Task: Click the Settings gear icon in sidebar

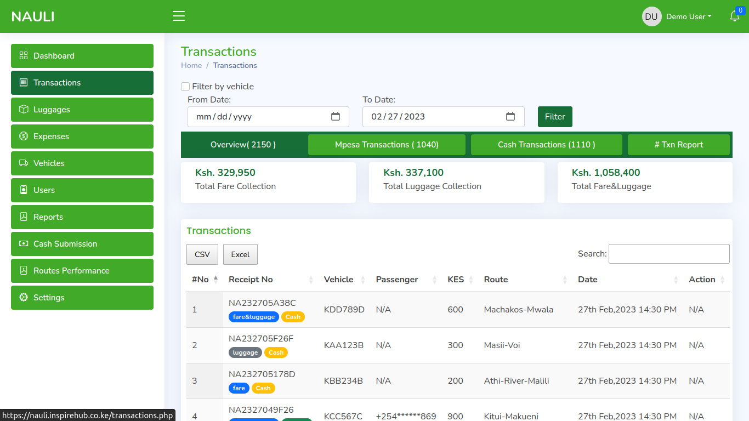Action: 24,298
